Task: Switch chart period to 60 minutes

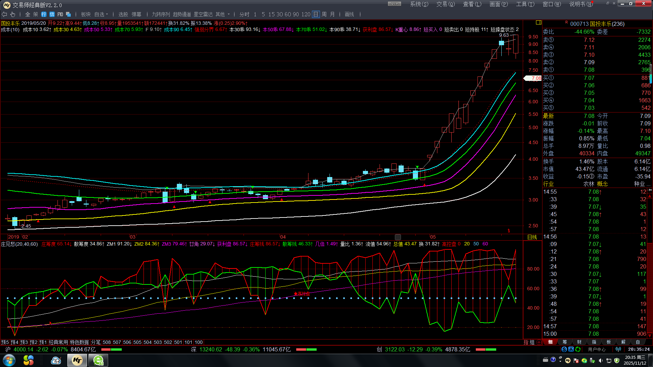Action: coord(288,14)
